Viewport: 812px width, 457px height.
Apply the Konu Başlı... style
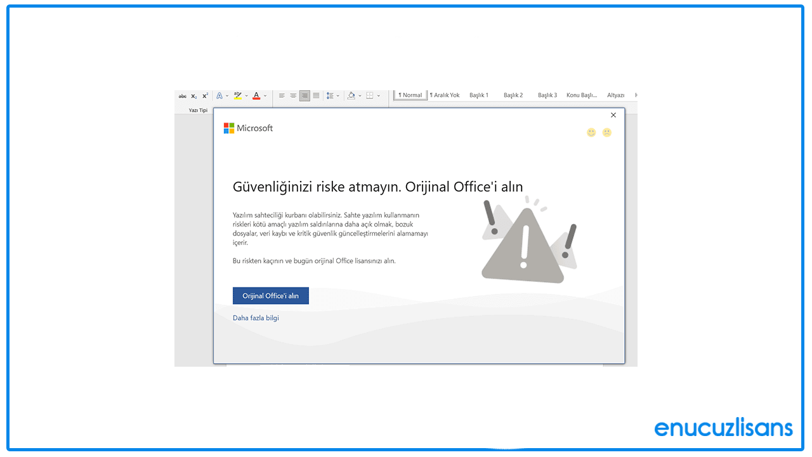click(582, 95)
